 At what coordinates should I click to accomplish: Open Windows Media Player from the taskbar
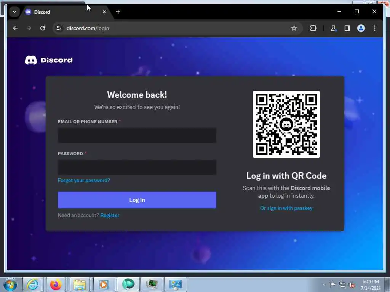(x=104, y=284)
